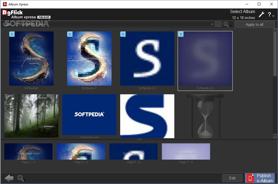Click the Apply to all button
Image resolution: width=278 pixels, height=184 pixels.
point(254,24)
